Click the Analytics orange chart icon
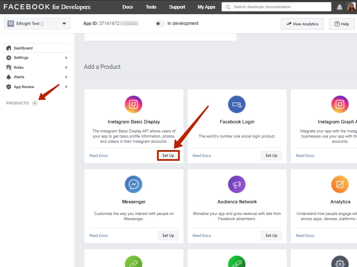The width and height of the screenshot is (357, 267). (340, 184)
